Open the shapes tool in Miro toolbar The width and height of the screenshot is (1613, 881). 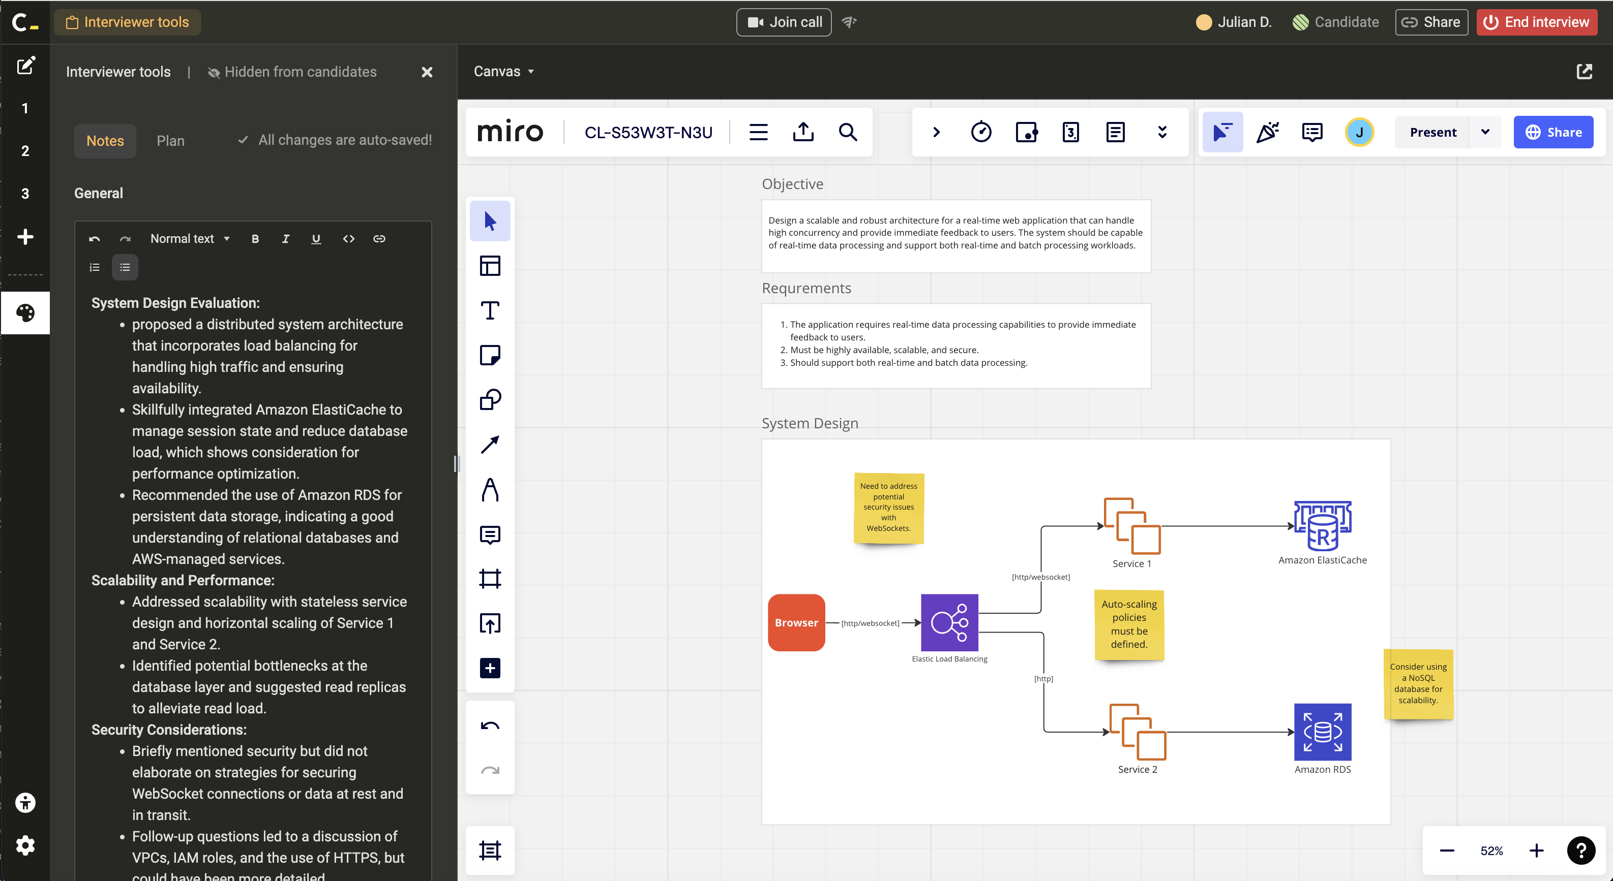click(x=490, y=400)
